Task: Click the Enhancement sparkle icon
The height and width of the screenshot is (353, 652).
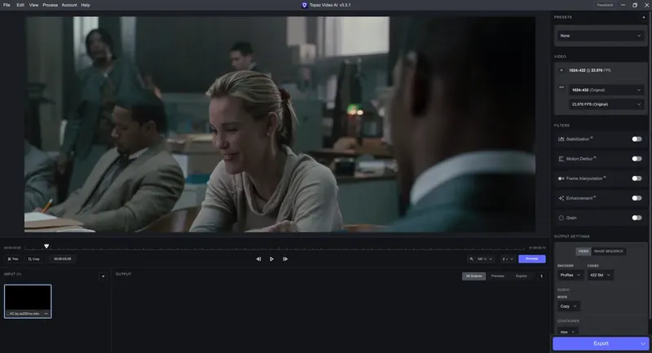Action: (561, 198)
